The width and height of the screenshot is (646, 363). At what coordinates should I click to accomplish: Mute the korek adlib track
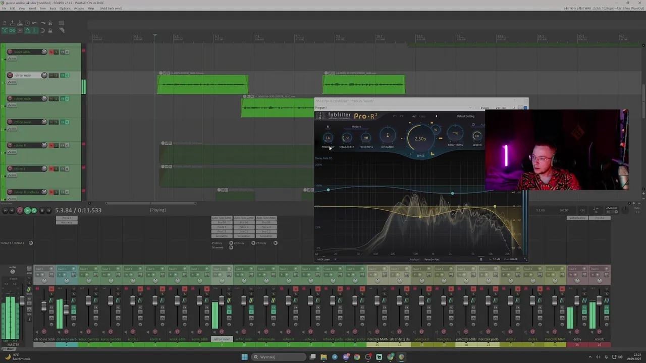[51, 52]
